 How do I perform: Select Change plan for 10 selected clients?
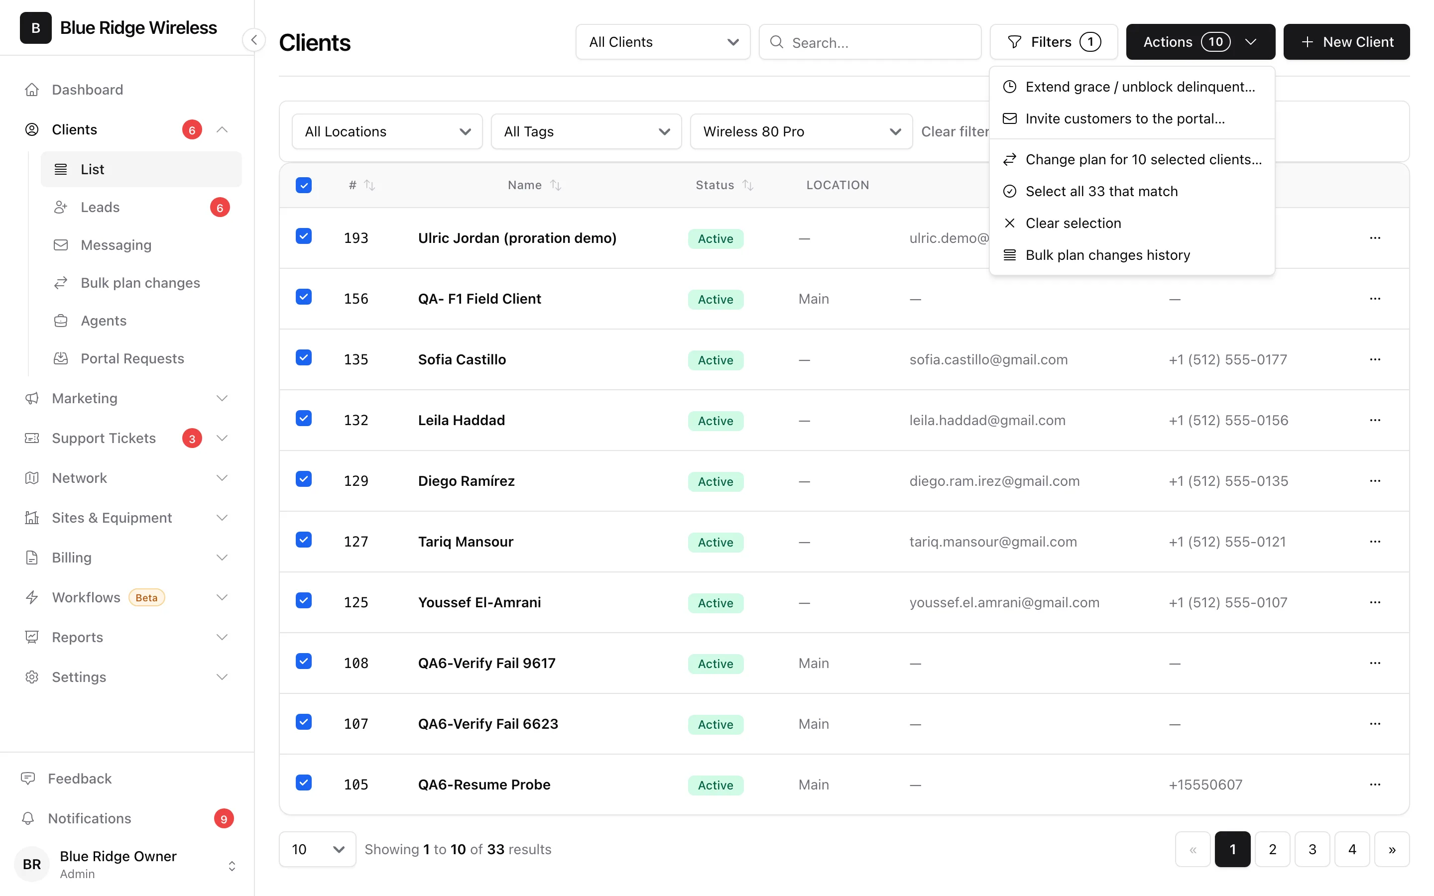[x=1132, y=159]
